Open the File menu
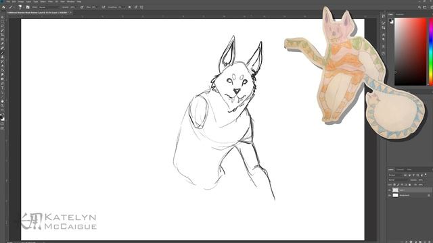433x243 pixels. point(8,1)
